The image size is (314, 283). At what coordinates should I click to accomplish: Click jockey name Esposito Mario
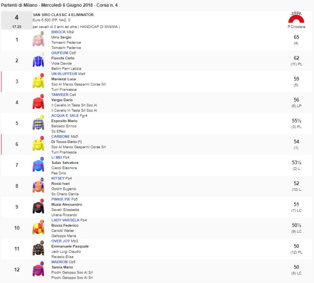(x=64, y=121)
